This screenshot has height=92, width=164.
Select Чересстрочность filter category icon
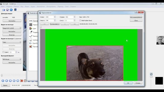coord(31,25)
